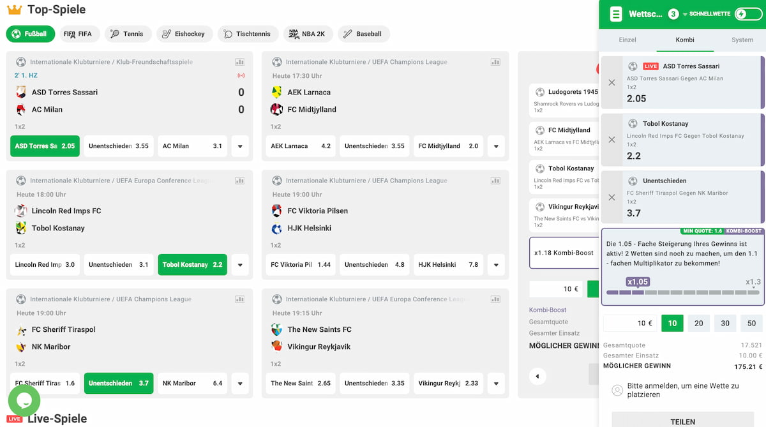Expand more markets for FC Sheriff Tiraspol match
This screenshot has width=766, height=427.
point(240,384)
